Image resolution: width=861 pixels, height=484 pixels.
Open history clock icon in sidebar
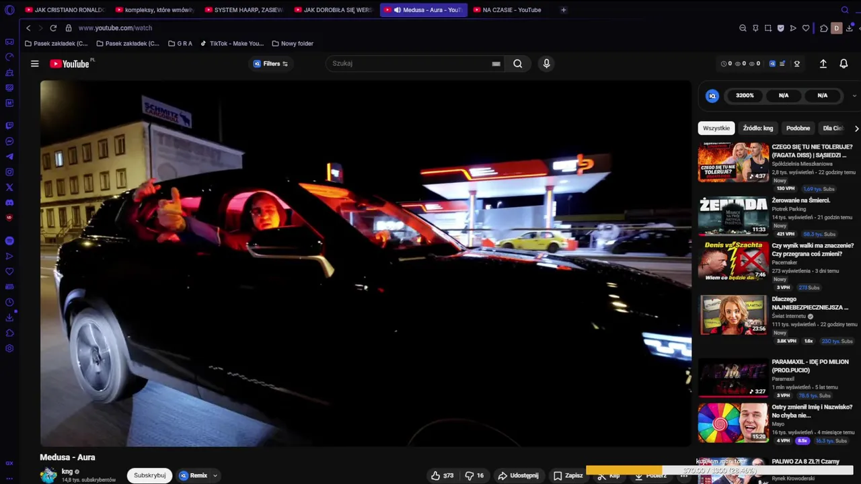[9, 302]
